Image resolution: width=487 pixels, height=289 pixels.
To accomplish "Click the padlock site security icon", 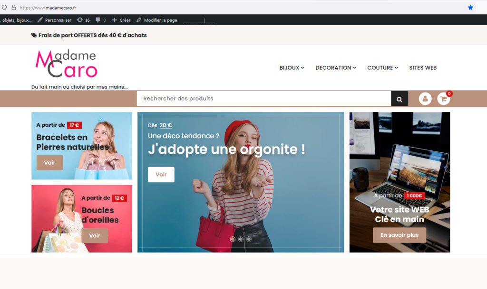I will tap(14, 8).
